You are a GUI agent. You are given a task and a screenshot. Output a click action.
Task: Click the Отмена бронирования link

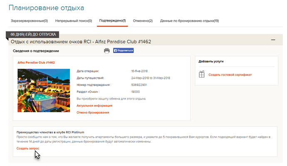(93, 112)
